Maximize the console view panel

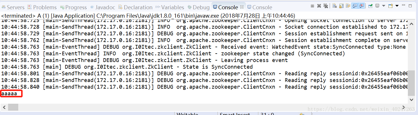pyautogui.click(x=410, y=6)
